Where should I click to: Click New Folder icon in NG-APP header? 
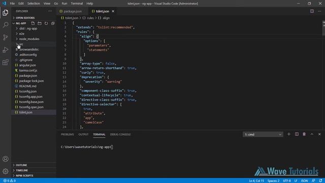click(x=40, y=23)
